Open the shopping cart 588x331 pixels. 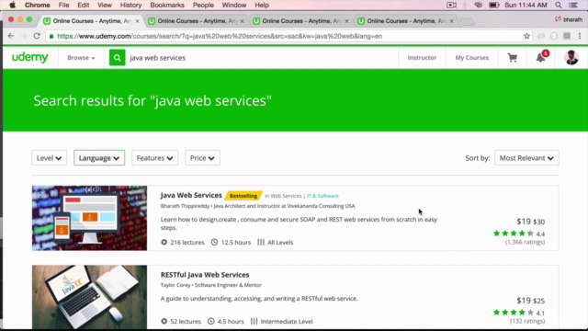pyautogui.click(x=513, y=58)
